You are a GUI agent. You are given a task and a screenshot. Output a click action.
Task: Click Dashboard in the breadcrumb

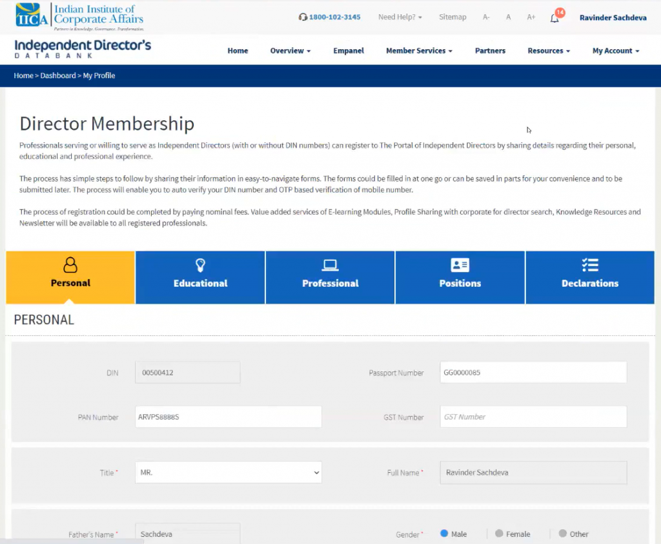tap(58, 76)
